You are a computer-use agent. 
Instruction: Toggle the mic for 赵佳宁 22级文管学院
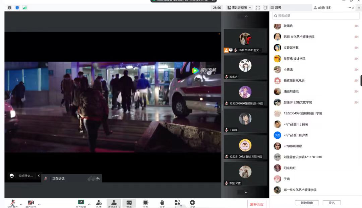[x=356, y=102]
